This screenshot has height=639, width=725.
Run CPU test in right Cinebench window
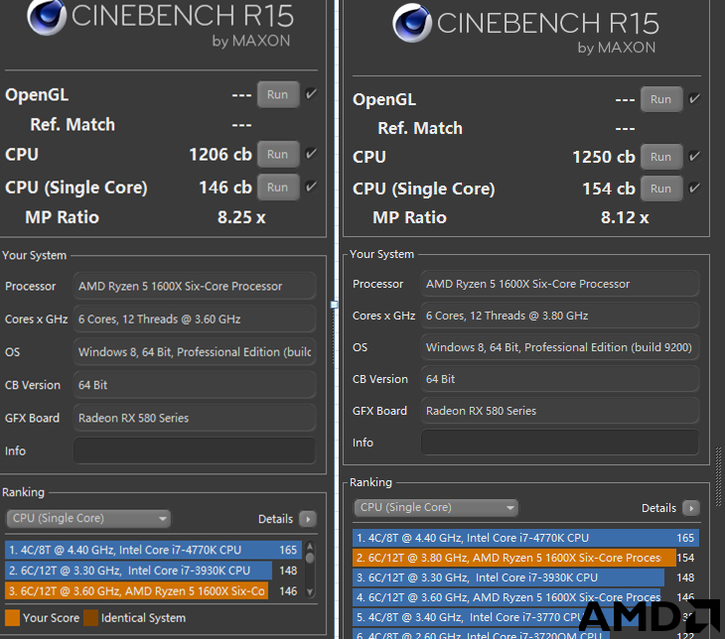click(661, 157)
